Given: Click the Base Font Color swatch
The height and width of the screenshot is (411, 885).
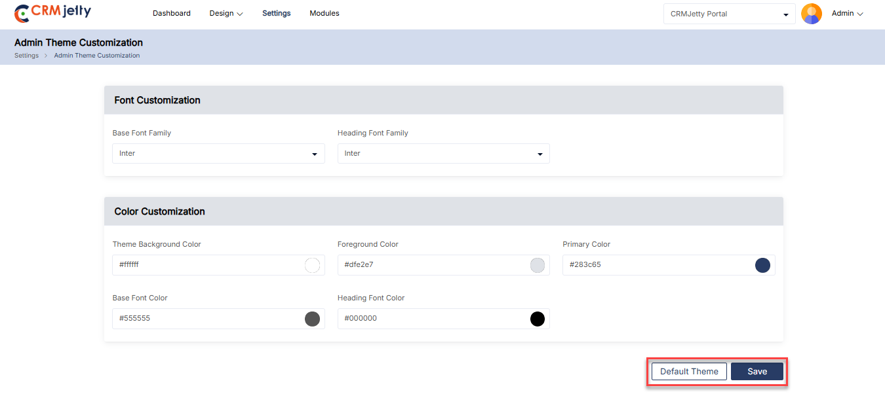Looking at the screenshot, I should 312,319.
